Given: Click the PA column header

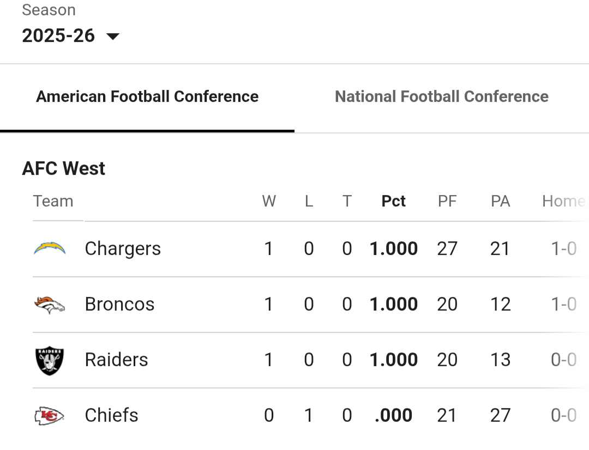Looking at the screenshot, I should click(x=500, y=202).
